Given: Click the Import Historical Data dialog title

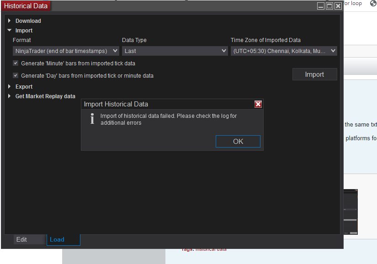Looking at the screenshot, I should pyautogui.click(x=116, y=104).
